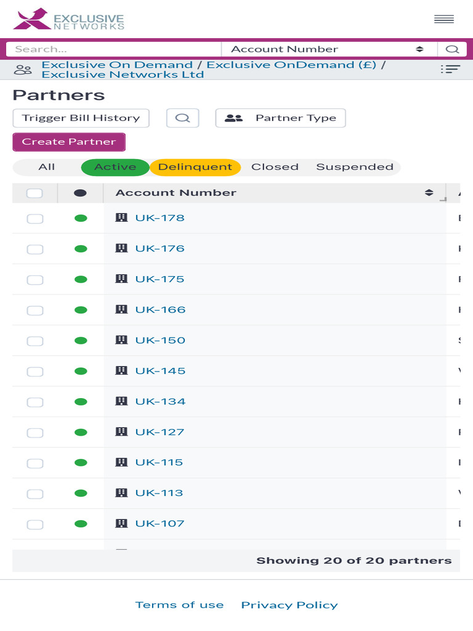The width and height of the screenshot is (473, 631).
Task: Tick the checkbox for UK-107
Action: click(35, 524)
